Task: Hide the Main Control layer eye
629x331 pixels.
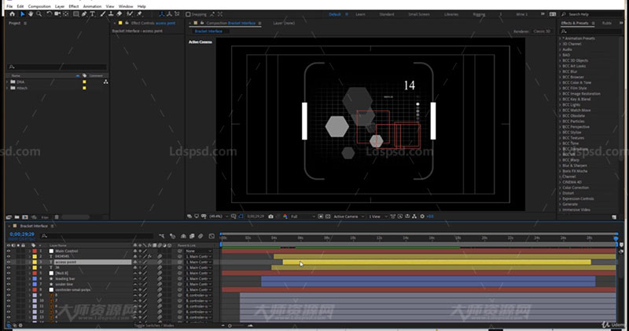Action: (x=9, y=251)
